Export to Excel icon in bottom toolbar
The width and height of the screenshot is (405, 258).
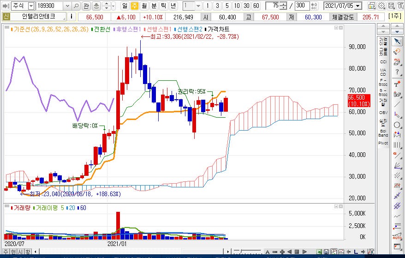point(319,252)
